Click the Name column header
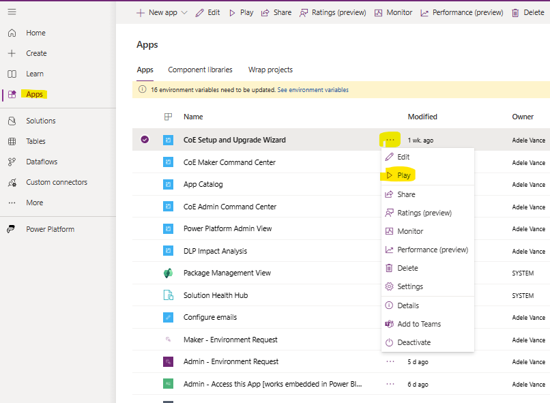The image size is (550, 403). coord(193,117)
